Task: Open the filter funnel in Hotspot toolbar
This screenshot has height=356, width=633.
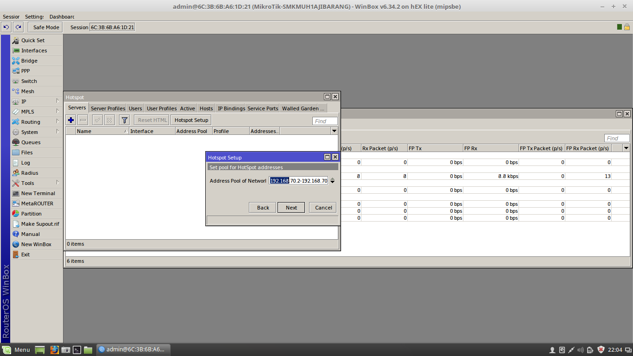Action: coord(124,120)
